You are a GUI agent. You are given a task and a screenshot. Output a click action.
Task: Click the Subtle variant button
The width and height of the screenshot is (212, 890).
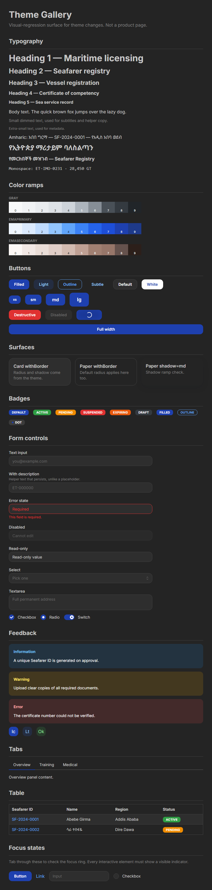click(97, 284)
